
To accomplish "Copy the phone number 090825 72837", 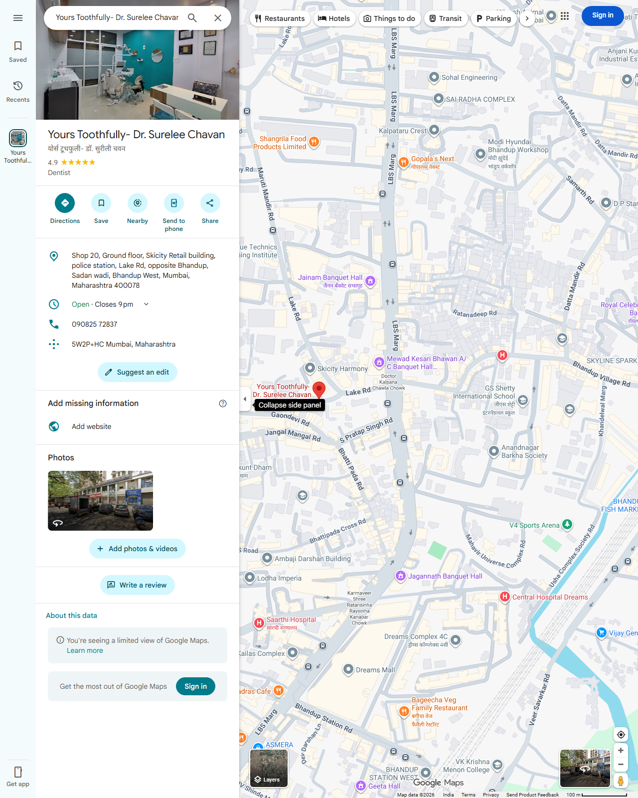I will click(138, 324).
